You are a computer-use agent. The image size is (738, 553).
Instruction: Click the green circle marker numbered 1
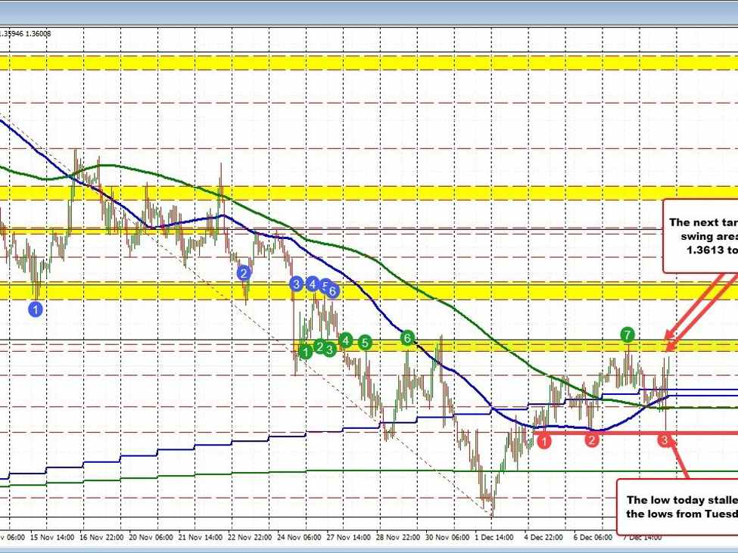pos(305,351)
